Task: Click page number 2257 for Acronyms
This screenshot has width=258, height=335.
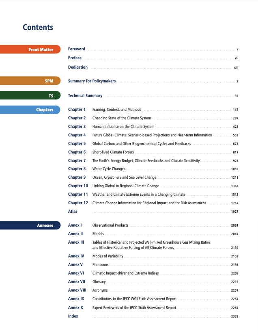Action: tap(234, 291)
